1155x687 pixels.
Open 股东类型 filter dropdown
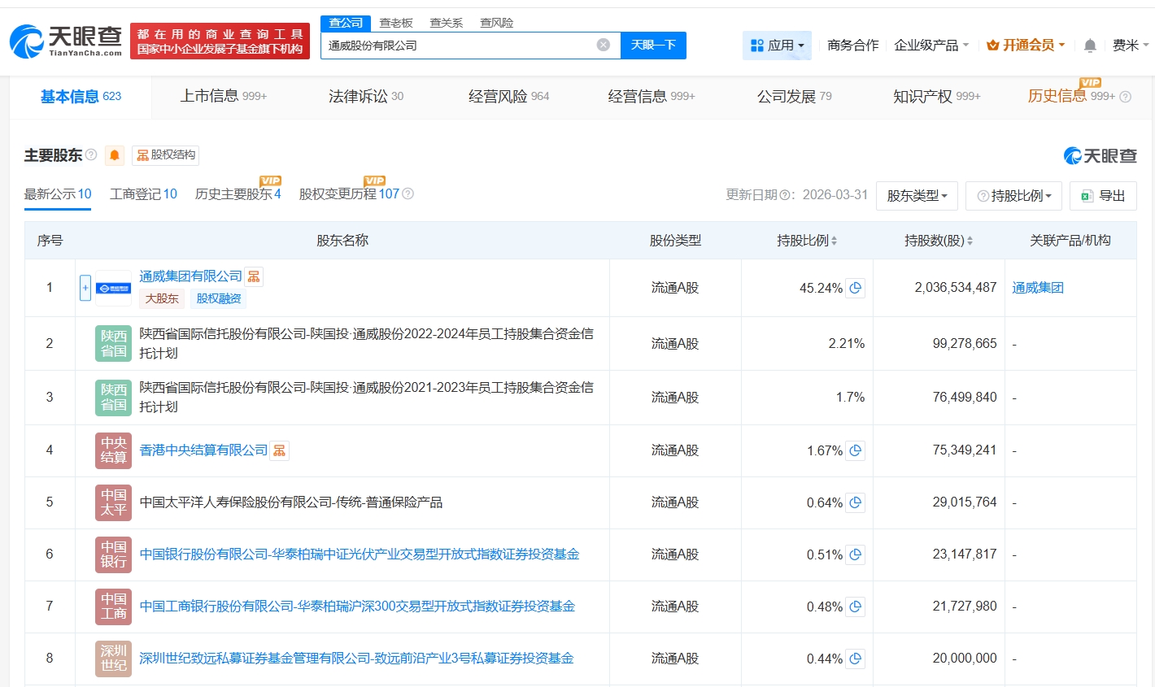coord(917,196)
